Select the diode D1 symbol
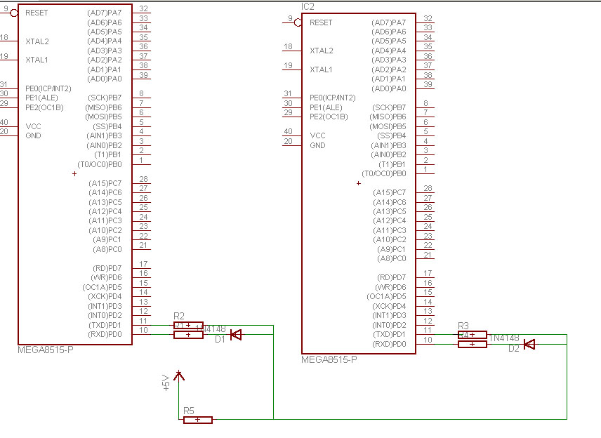Viewport: 601px width, 438px height. [236, 335]
